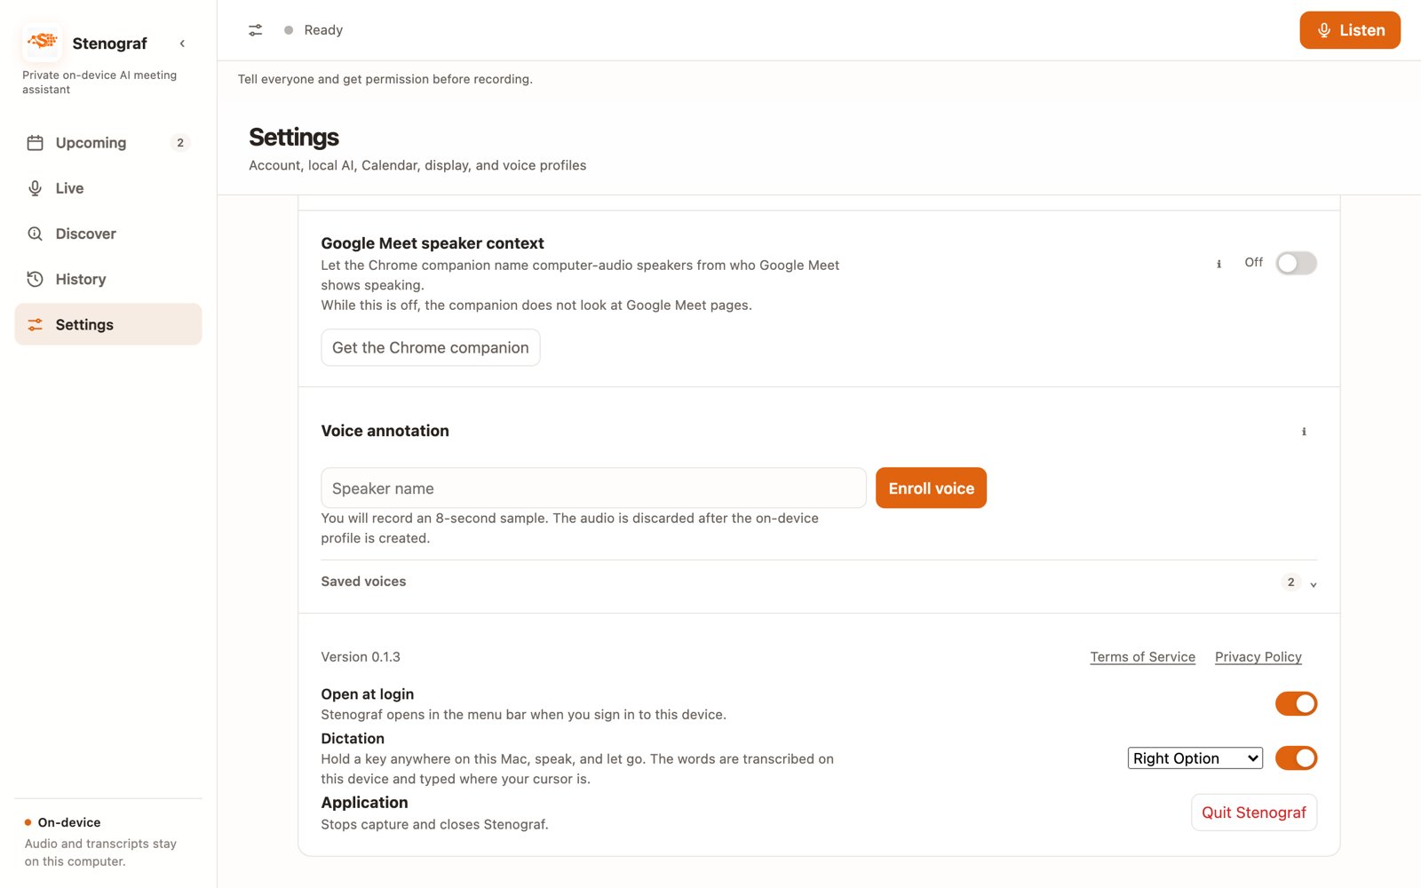Click the Application heading
Screen dimensions: 1421x888
(364, 802)
